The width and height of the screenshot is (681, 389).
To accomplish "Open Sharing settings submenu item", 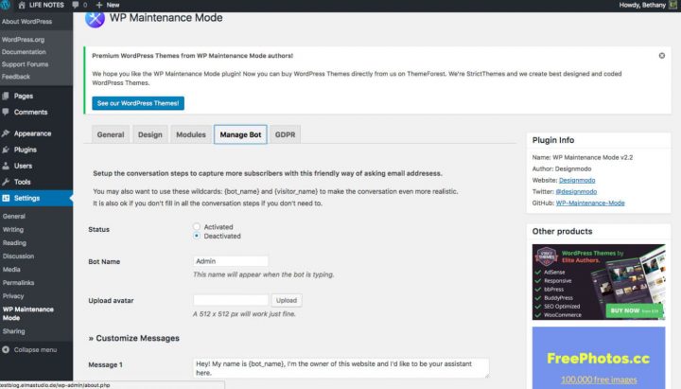I will (13, 331).
